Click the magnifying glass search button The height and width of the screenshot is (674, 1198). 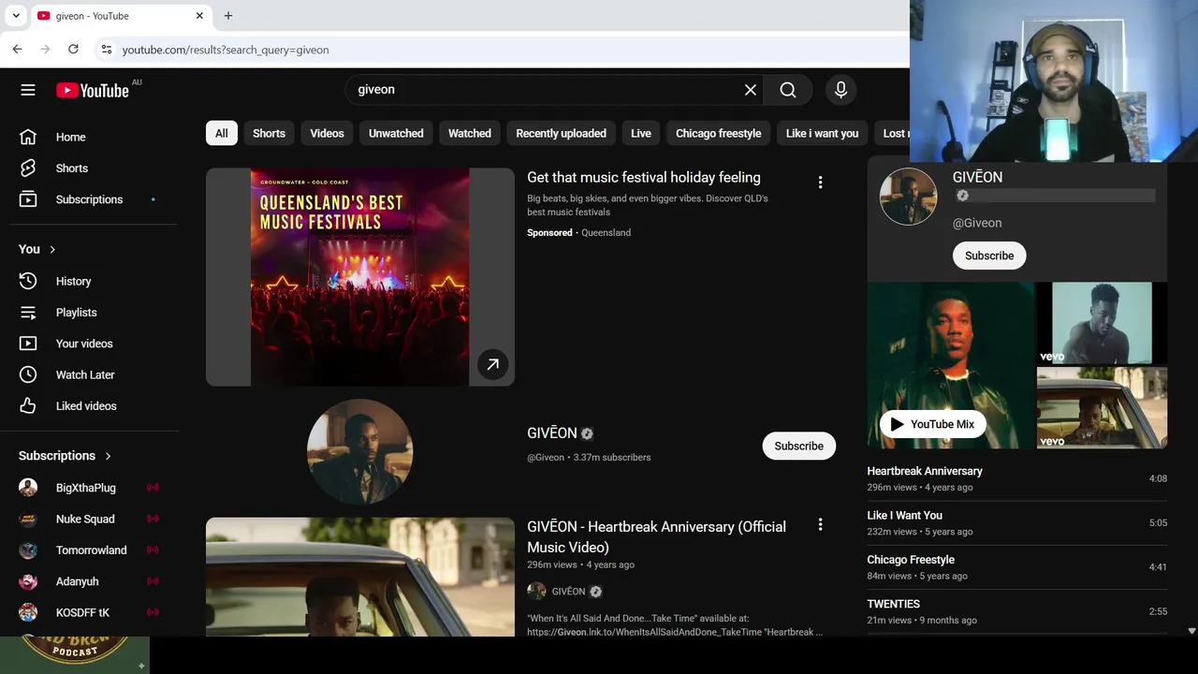tap(788, 90)
